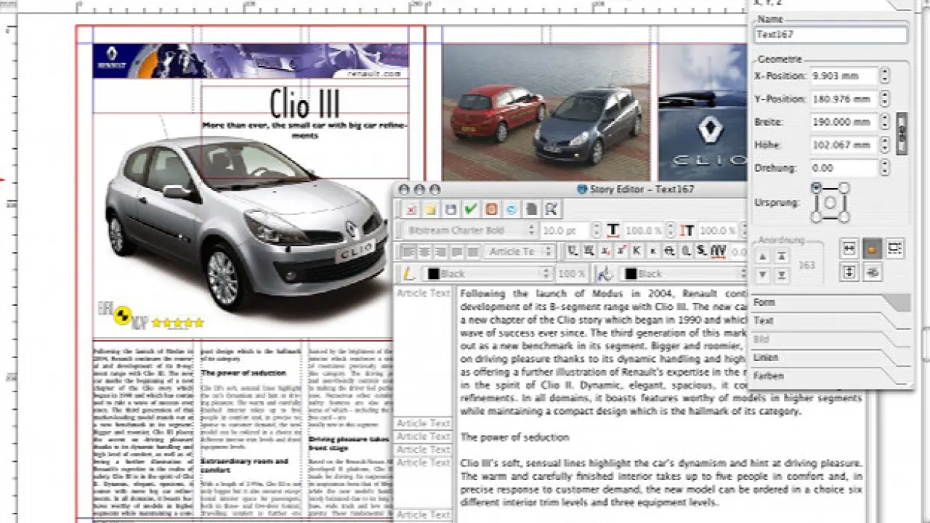The width and height of the screenshot is (930, 523).
Task: Click the Name field containing Text167
Action: pyautogui.click(x=830, y=34)
